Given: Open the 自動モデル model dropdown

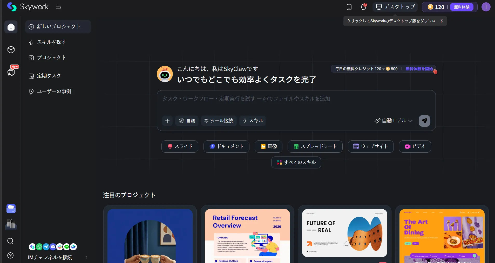Looking at the screenshot, I should pos(394,121).
